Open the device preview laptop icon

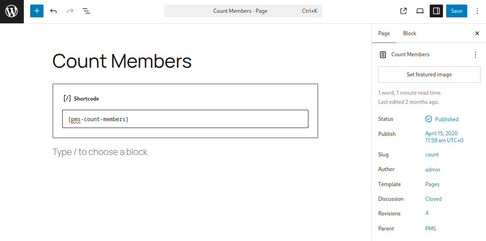[420, 11]
